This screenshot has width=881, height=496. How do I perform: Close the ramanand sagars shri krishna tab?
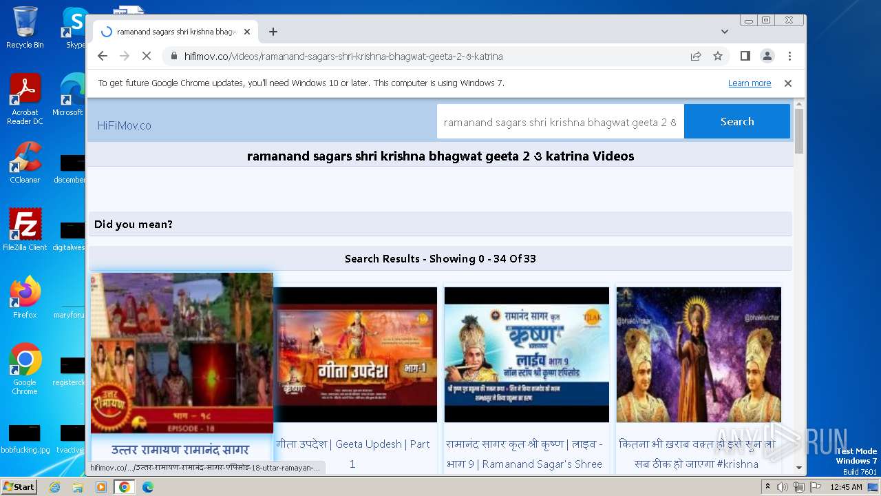(x=247, y=32)
